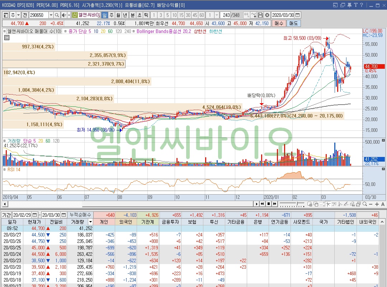This screenshot has height=287, width=387.
Task: Click the 누적순매수 button
Action: (x=80, y=215)
